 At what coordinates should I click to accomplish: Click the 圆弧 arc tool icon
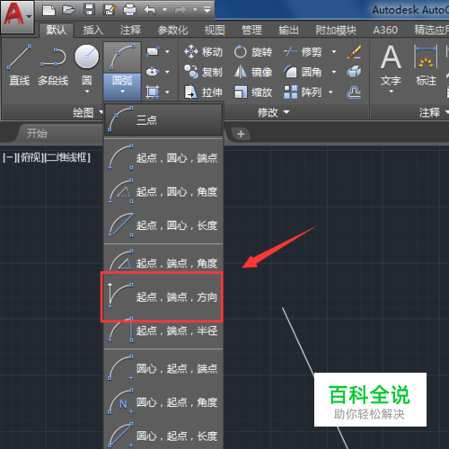point(122,57)
